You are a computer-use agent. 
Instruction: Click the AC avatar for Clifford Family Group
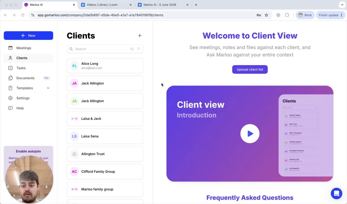[x=74, y=171]
